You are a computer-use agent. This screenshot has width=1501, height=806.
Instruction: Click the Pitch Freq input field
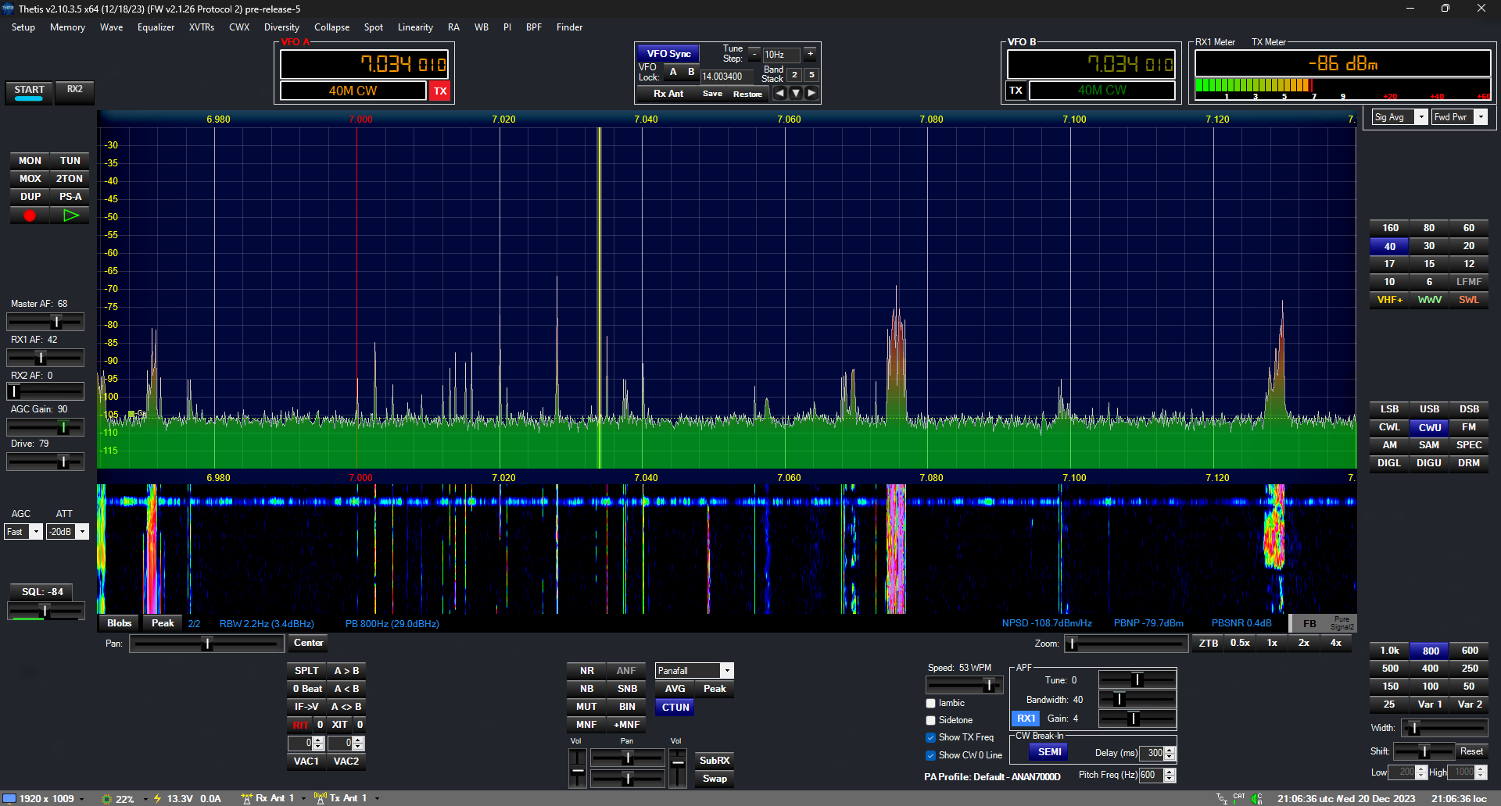pos(1150,775)
